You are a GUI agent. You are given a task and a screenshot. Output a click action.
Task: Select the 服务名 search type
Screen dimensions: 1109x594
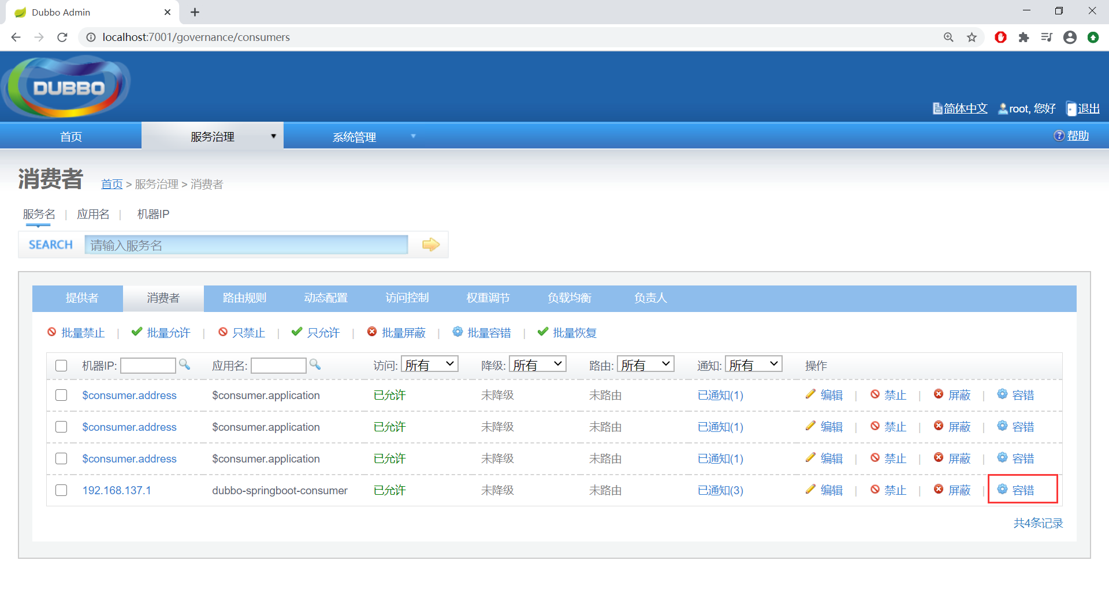[x=39, y=215]
